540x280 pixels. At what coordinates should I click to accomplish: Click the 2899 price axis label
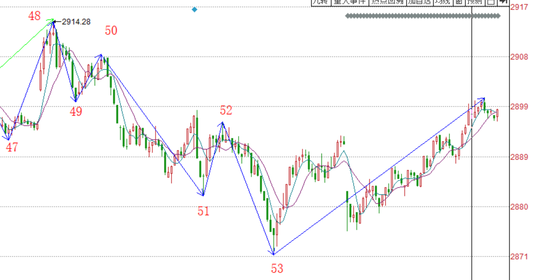(x=519, y=107)
